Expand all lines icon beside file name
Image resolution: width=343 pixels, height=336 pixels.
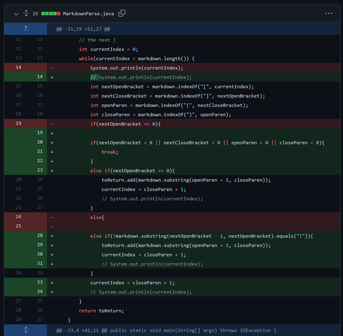click(26, 13)
